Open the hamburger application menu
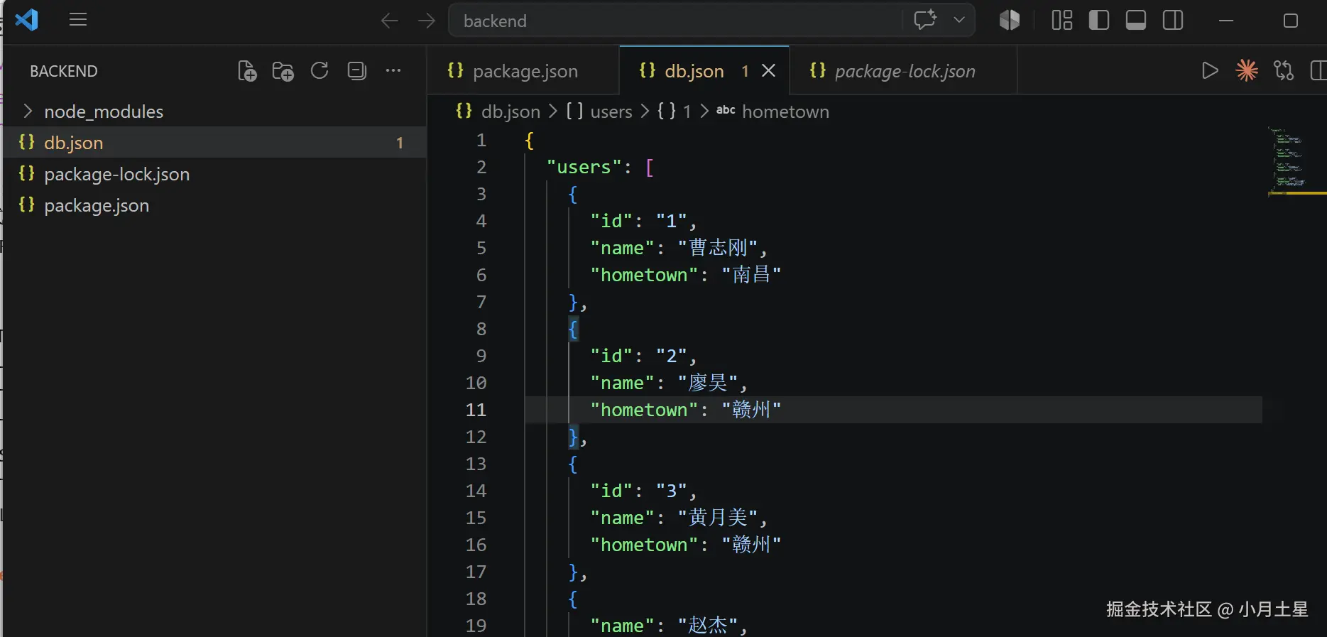Screen dimensions: 1327x637 click(x=78, y=20)
